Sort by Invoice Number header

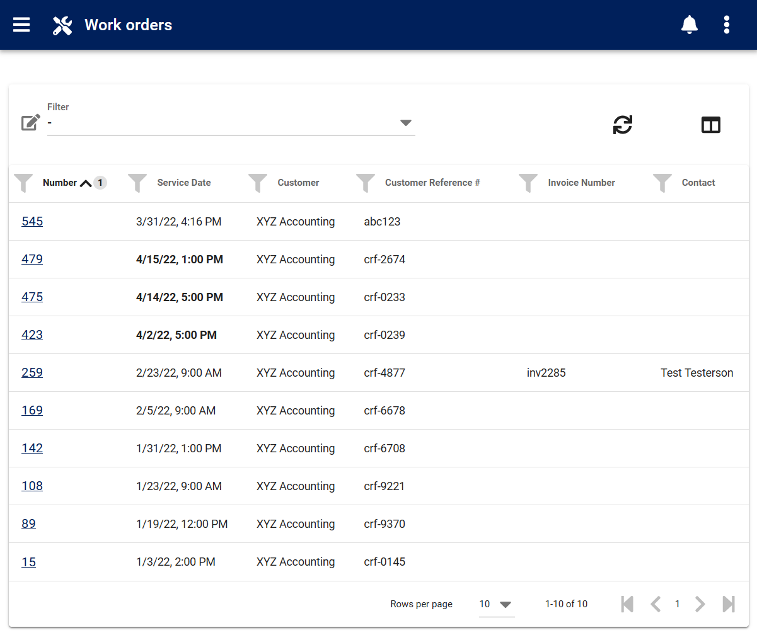click(x=581, y=183)
